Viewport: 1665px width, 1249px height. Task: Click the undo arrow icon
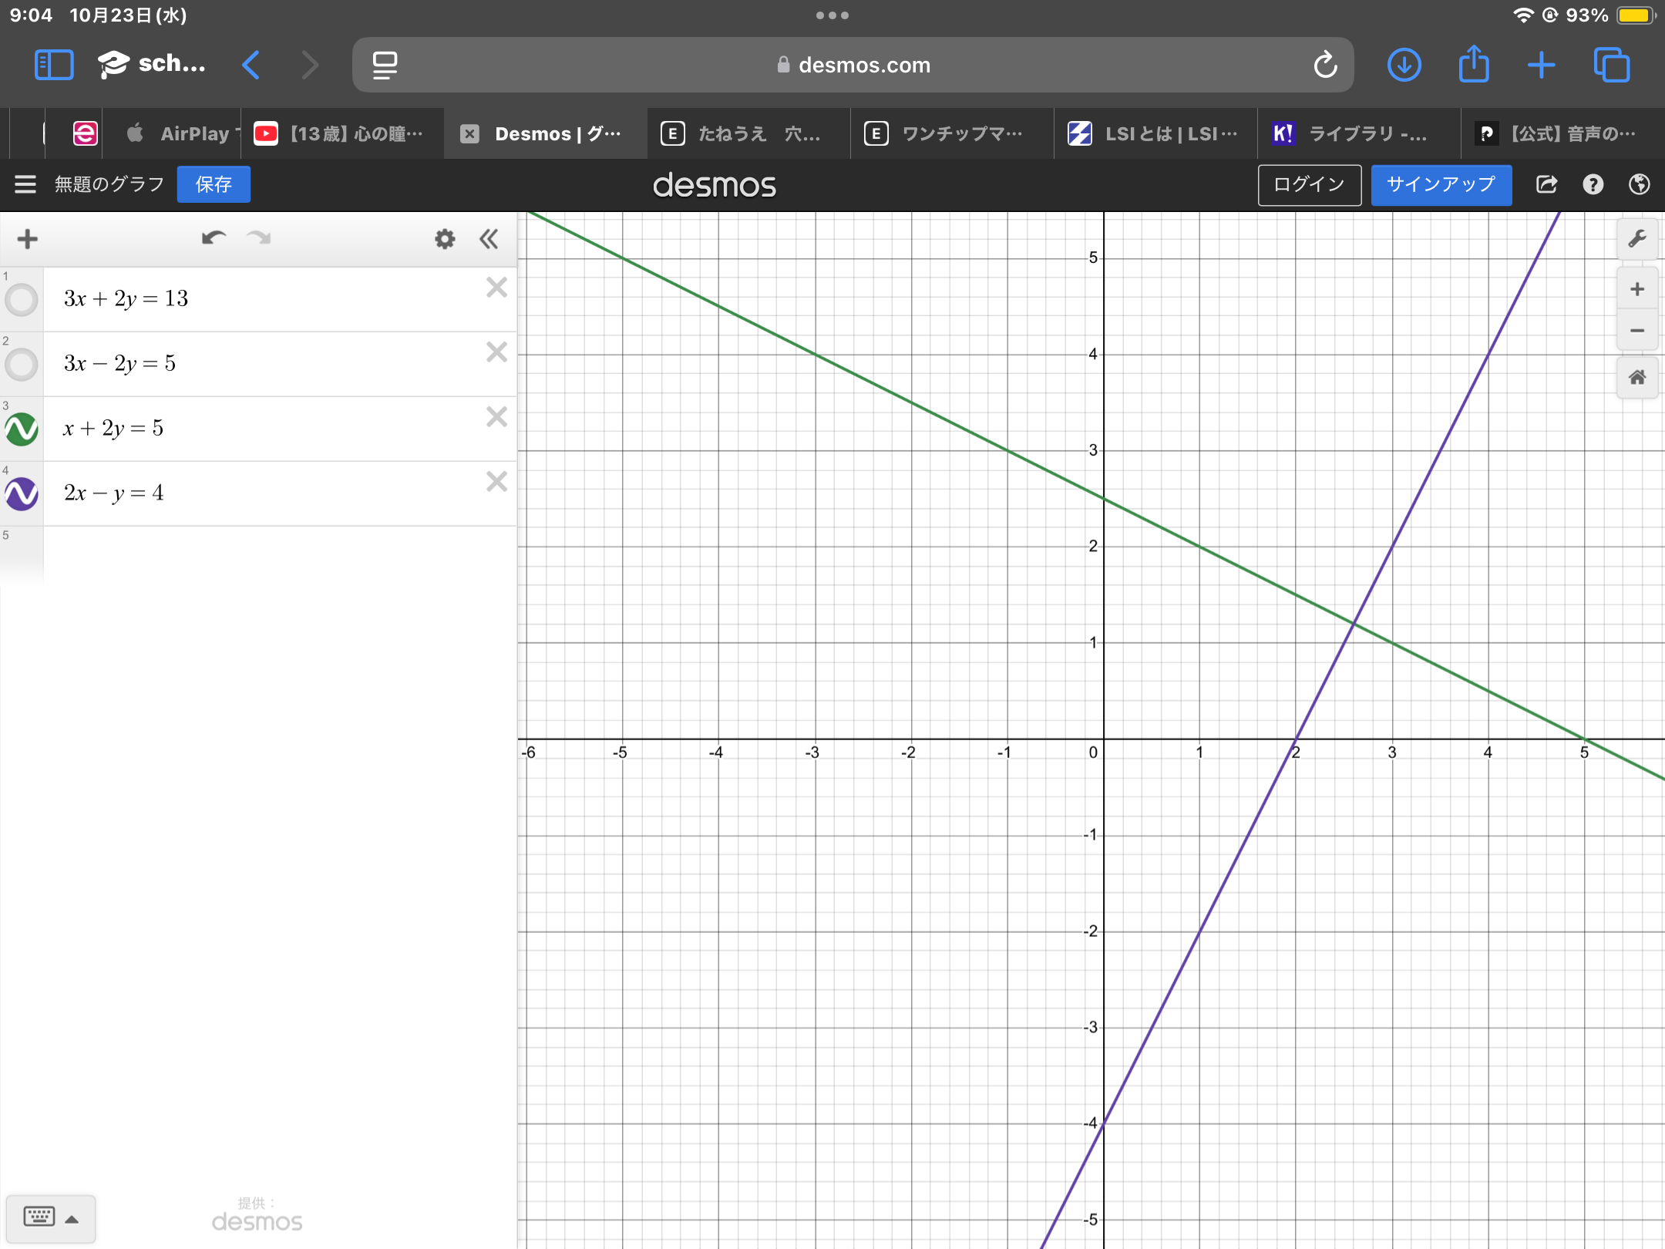point(214,238)
